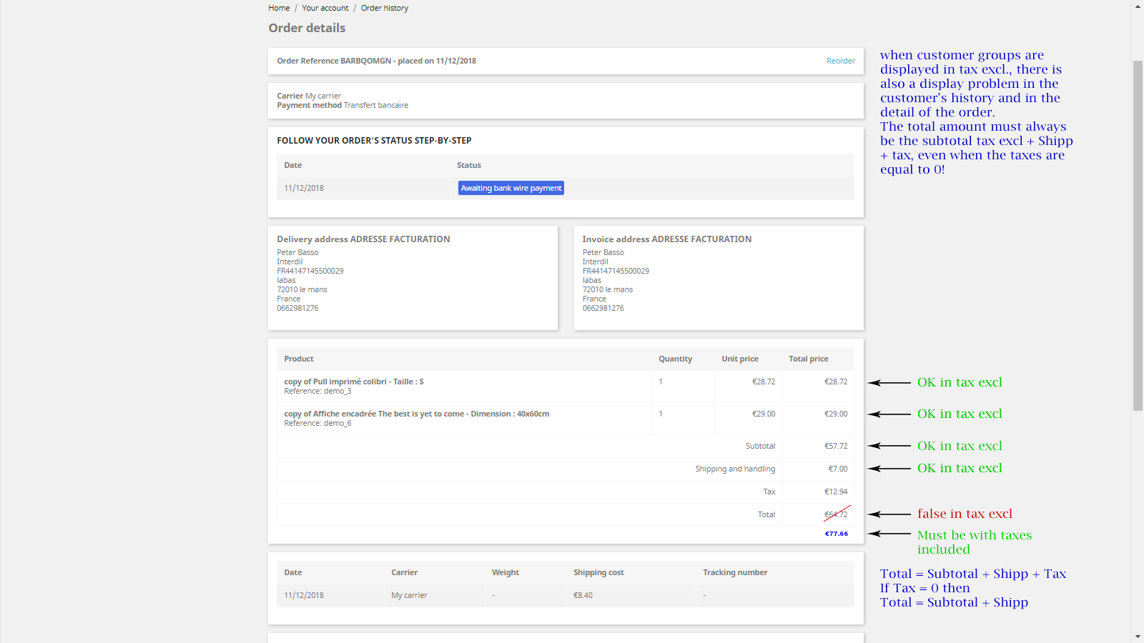Click Total price column header

[x=809, y=359]
